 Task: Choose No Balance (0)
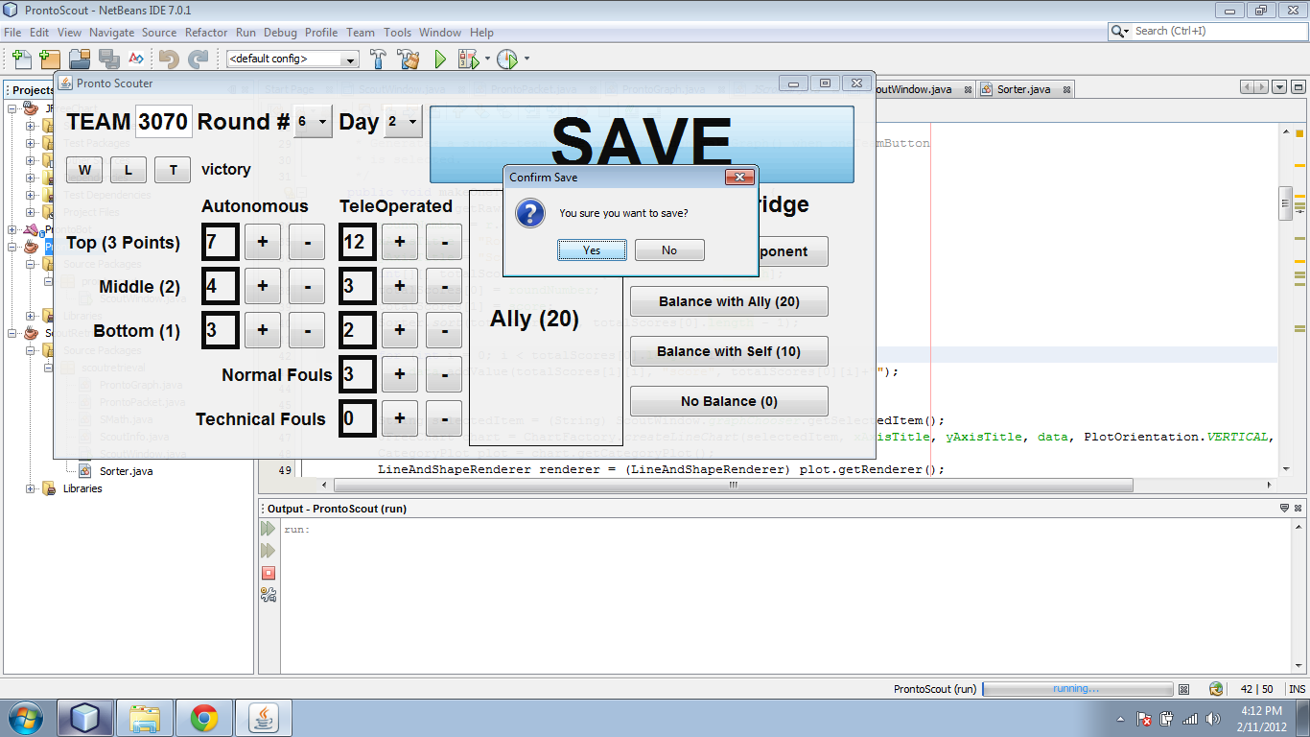pyautogui.click(x=729, y=401)
